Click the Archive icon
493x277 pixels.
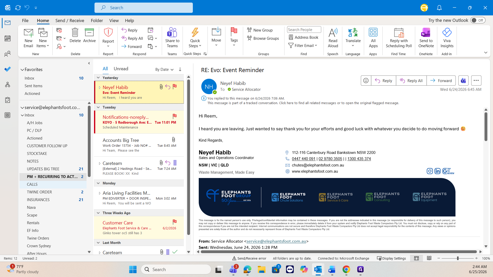point(89,33)
